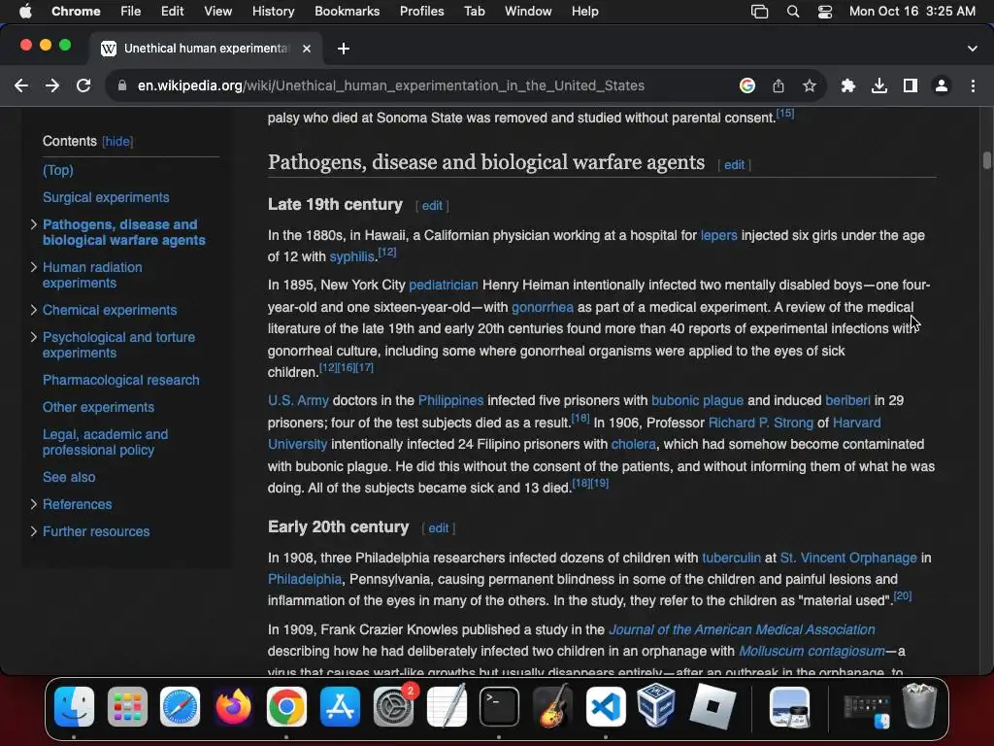Expand Chemical experiments in contents
Image resolution: width=994 pixels, height=746 pixels.
(x=34, y=310)
